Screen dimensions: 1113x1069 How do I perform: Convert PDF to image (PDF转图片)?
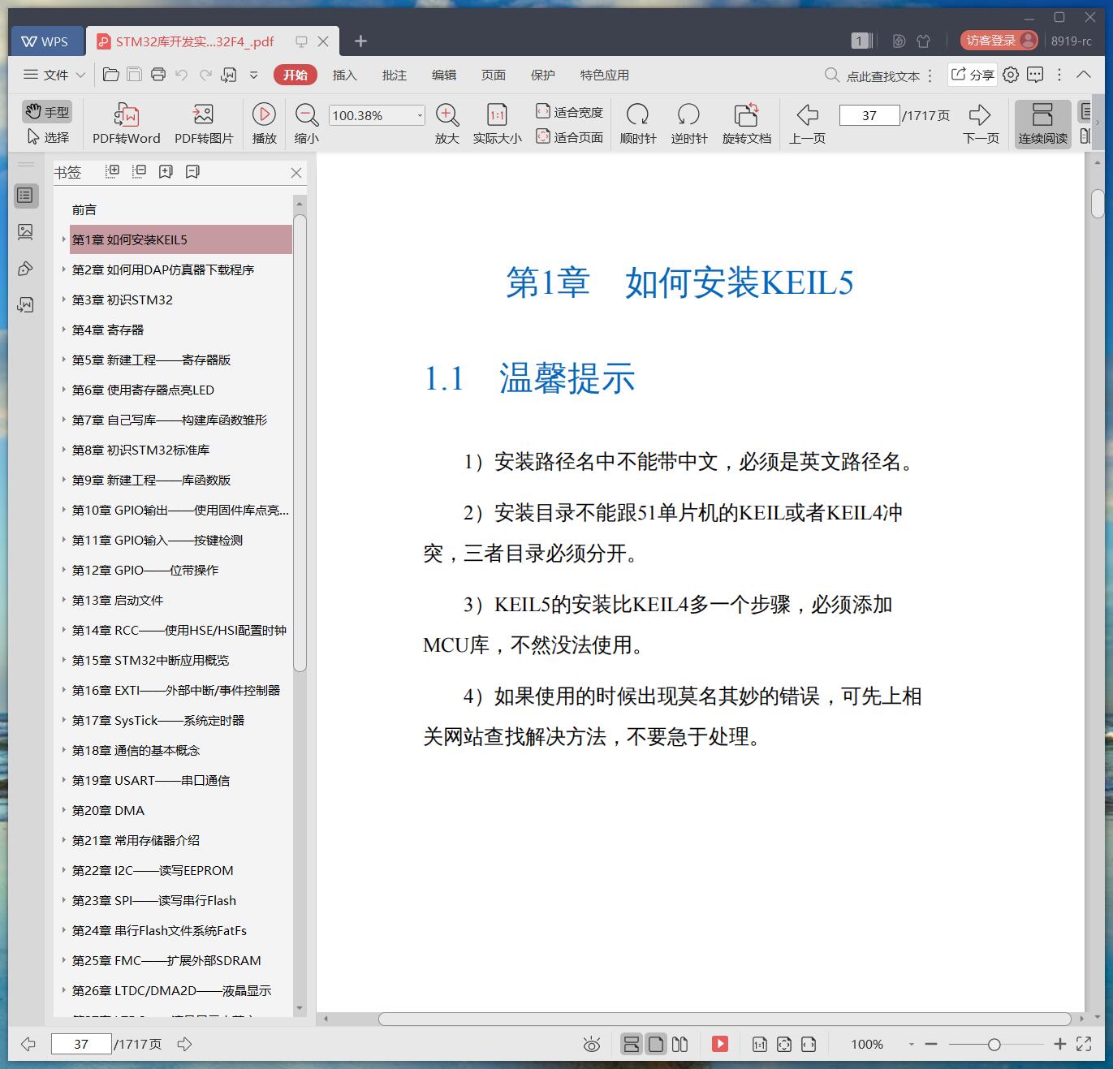[x=204, y=123]
